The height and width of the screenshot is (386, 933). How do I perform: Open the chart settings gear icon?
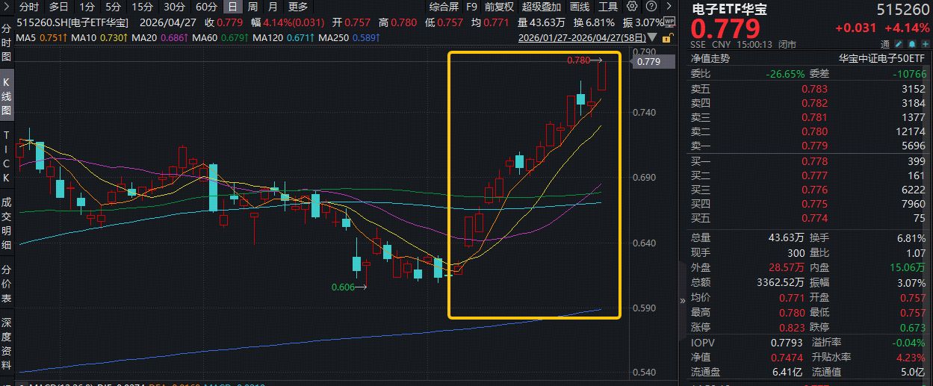631,7
